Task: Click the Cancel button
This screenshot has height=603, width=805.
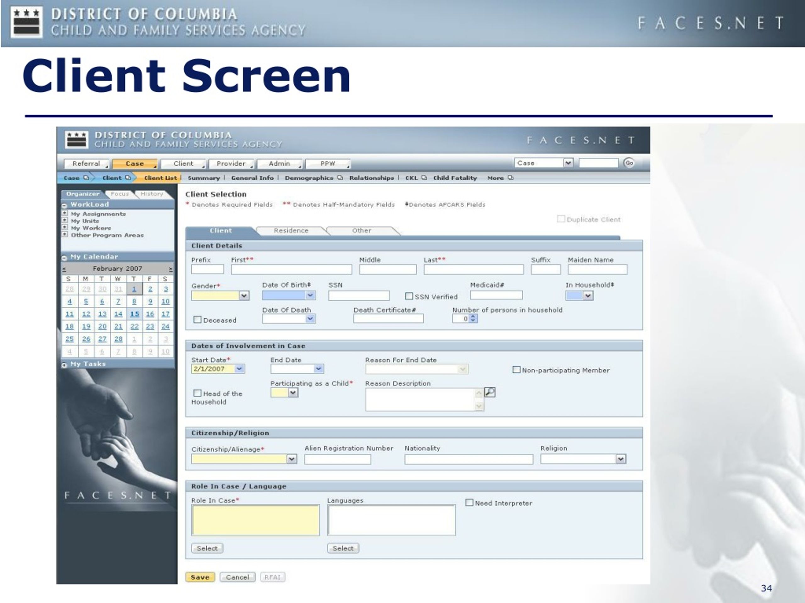Action: [237, 577]
